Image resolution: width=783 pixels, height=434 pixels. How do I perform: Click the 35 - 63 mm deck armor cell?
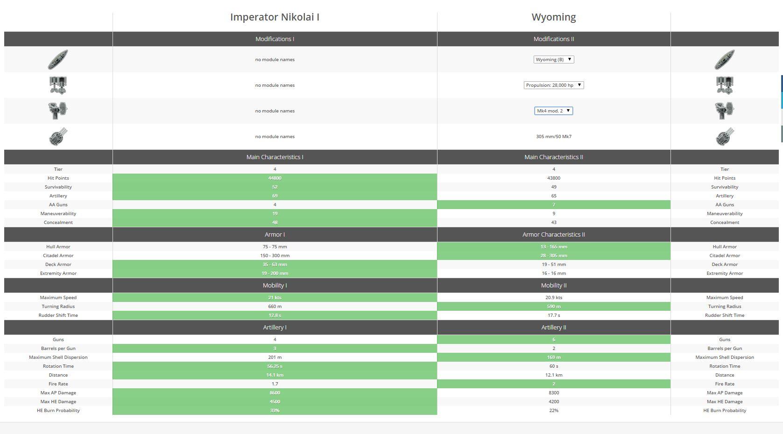(275, 264)
